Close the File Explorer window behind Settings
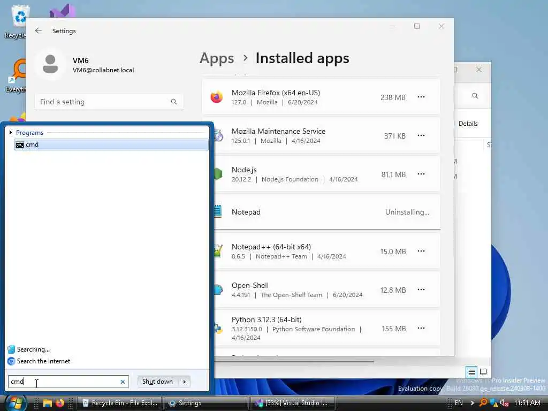Image resolution: width=548 pixels, height=411 pixels. click(x=478, y=70)
